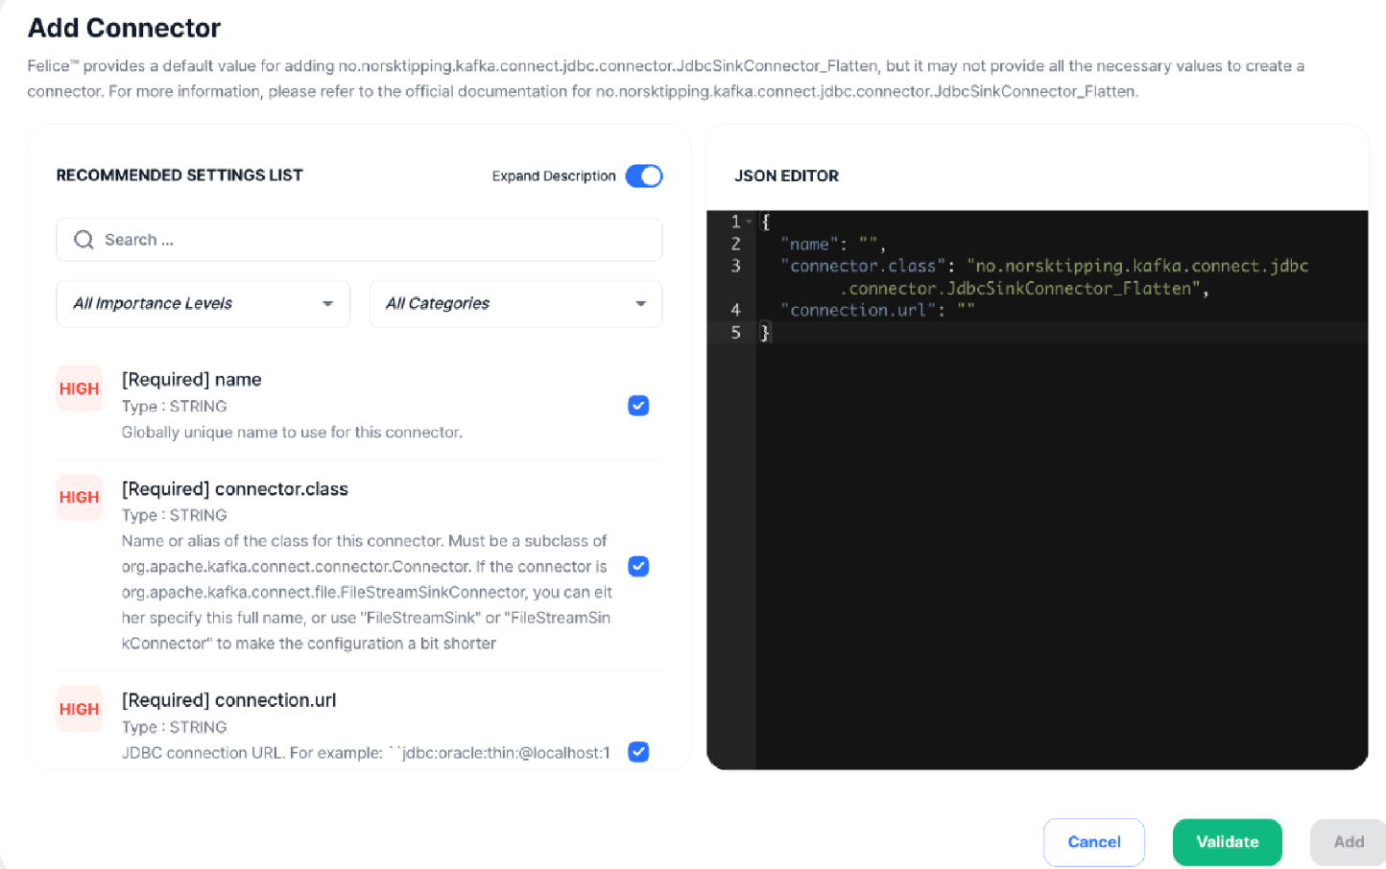Collapse JSON fold arrow on line 1
Screen dimensions: 1386x869
pos(750,222)
